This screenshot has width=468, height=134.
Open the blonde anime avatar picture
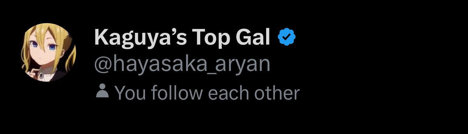(x=49, y=54)
